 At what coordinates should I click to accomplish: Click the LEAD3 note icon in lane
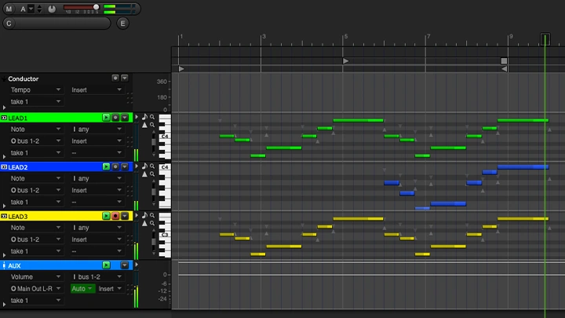(144, 215)
